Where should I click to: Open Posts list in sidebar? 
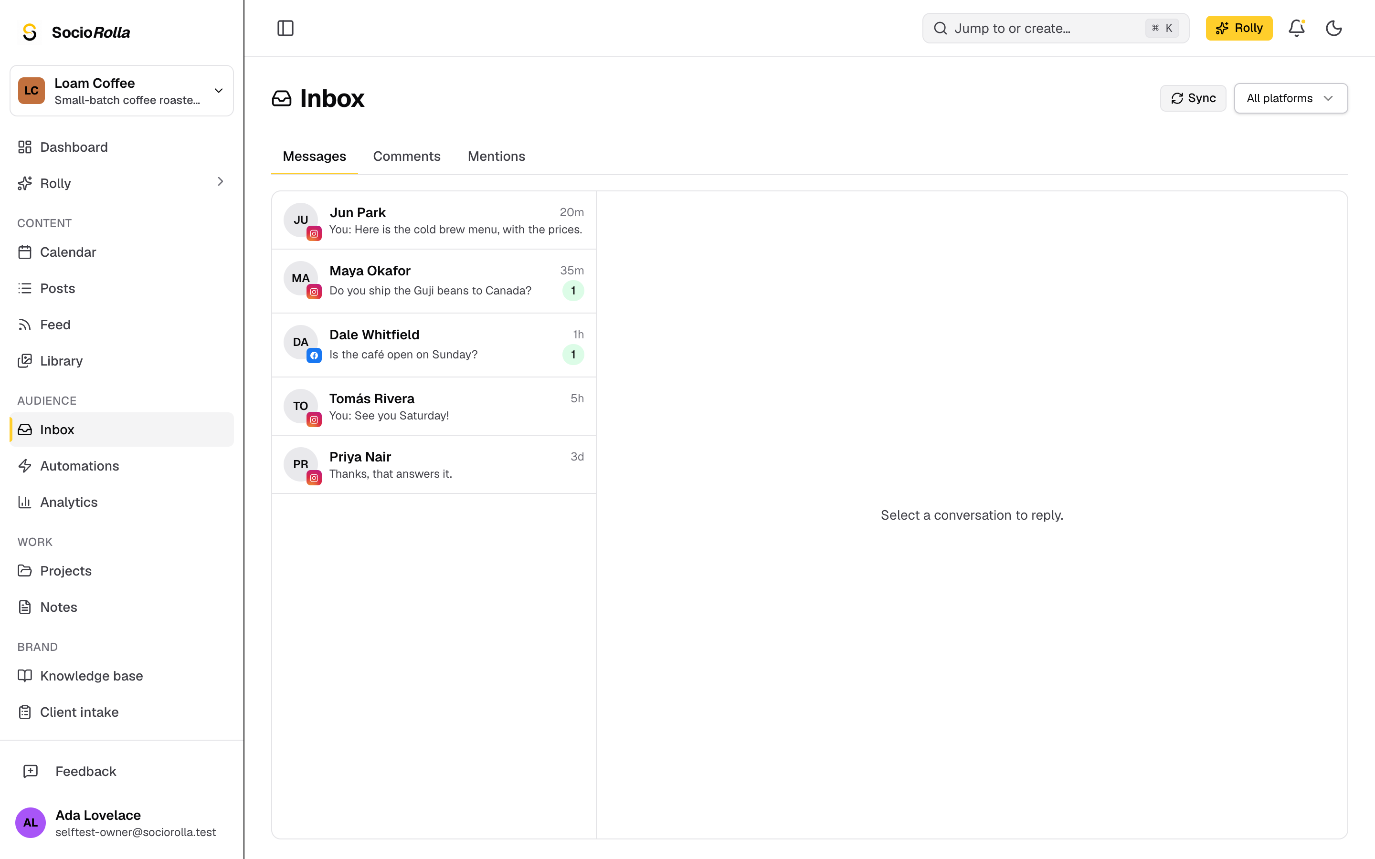122,288
